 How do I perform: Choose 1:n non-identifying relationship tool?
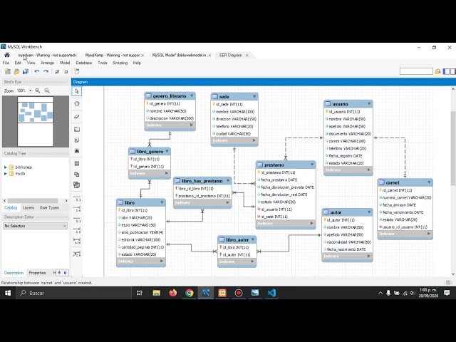coord(77,209)
